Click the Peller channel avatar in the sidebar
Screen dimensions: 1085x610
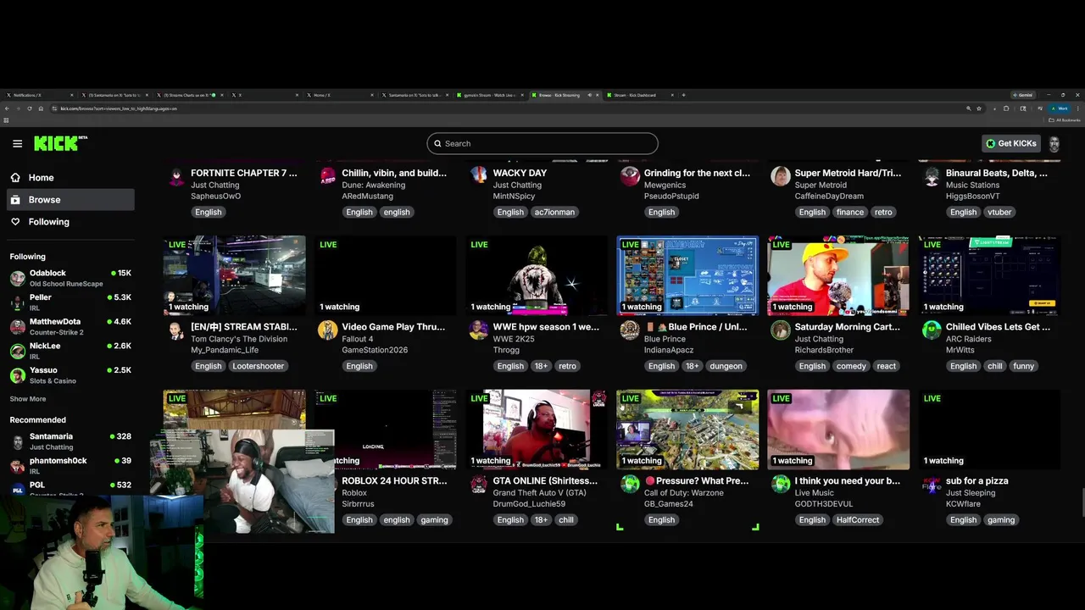pyautogui.click(x=17, y=302)
